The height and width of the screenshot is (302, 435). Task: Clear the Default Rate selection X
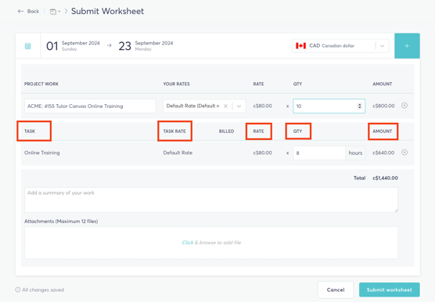(x=225, y=106)
